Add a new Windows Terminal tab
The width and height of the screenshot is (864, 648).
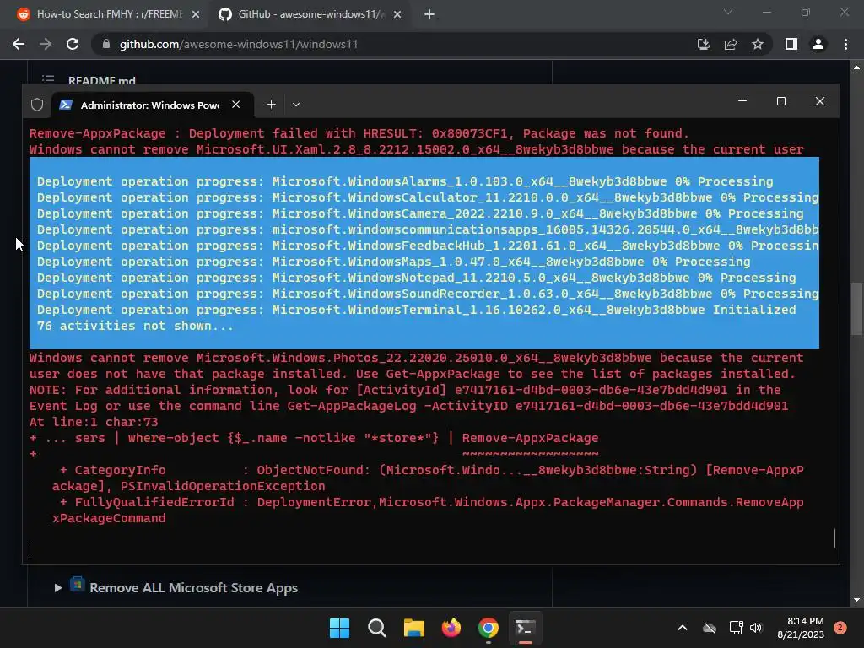(x=271, y=104)
